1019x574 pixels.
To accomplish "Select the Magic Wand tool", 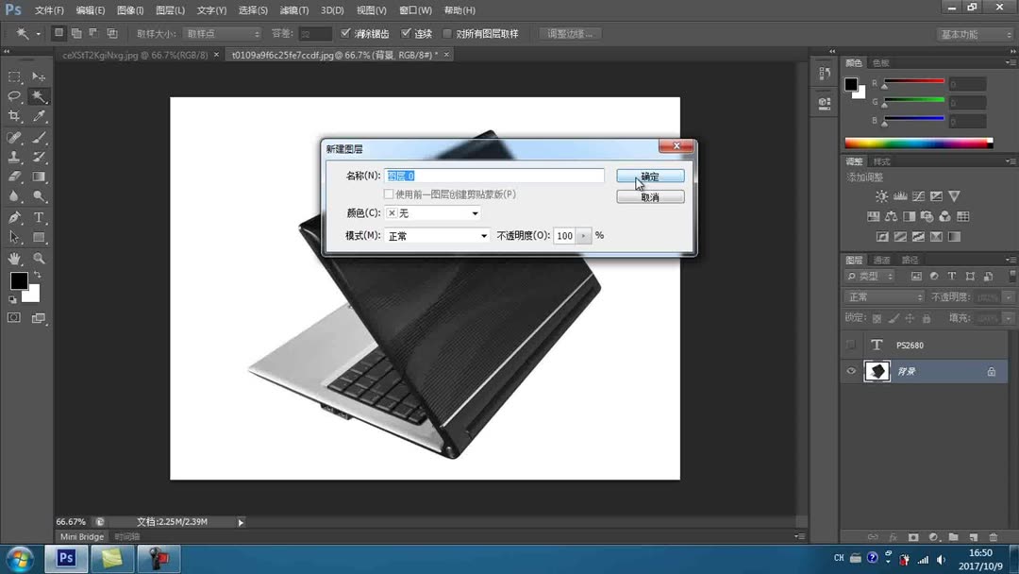I will 37,94.
